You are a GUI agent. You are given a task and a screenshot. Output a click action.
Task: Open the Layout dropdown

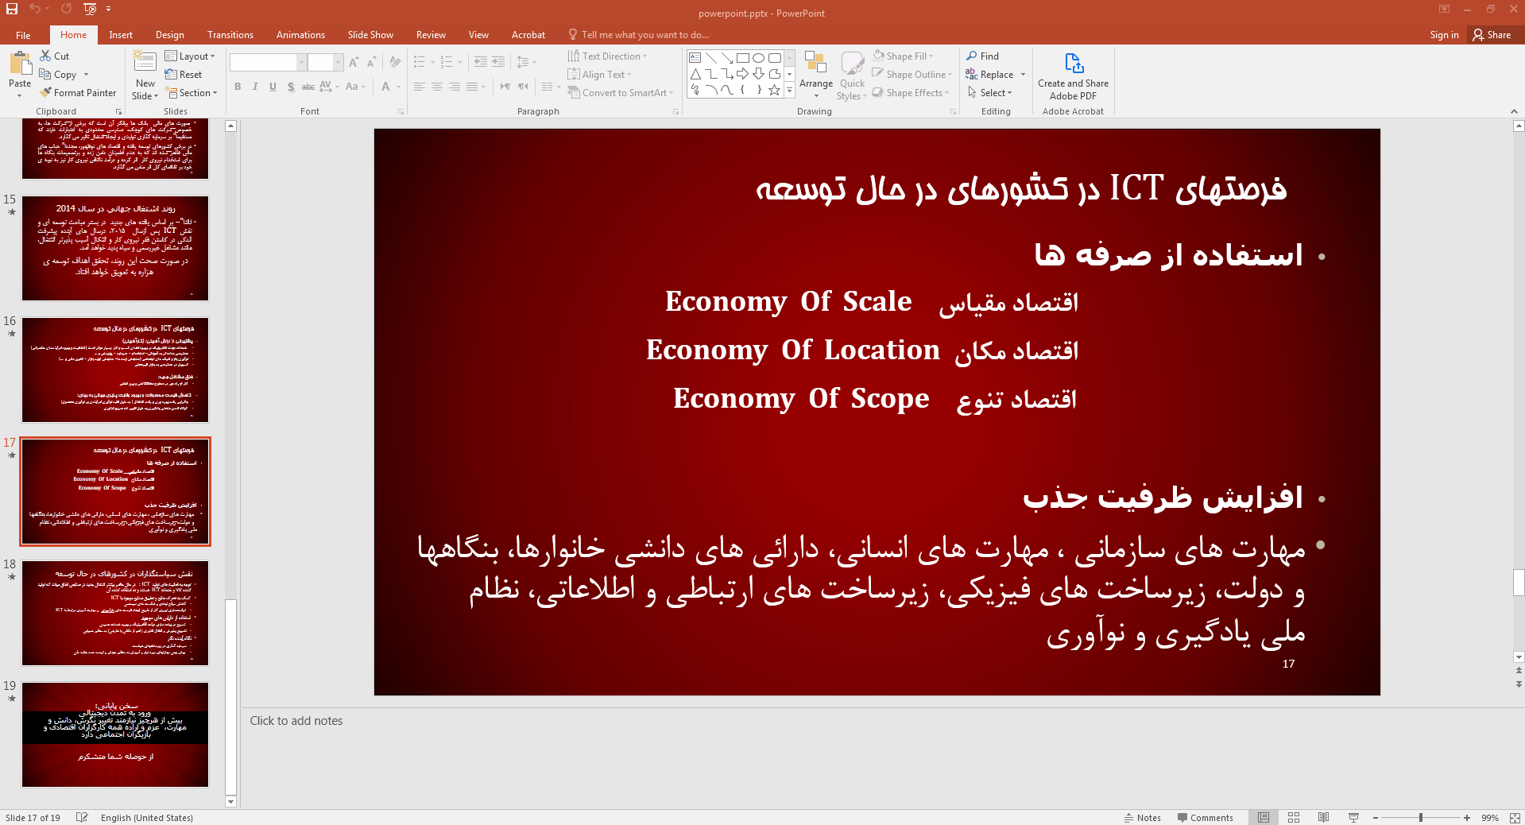point(190,56)
